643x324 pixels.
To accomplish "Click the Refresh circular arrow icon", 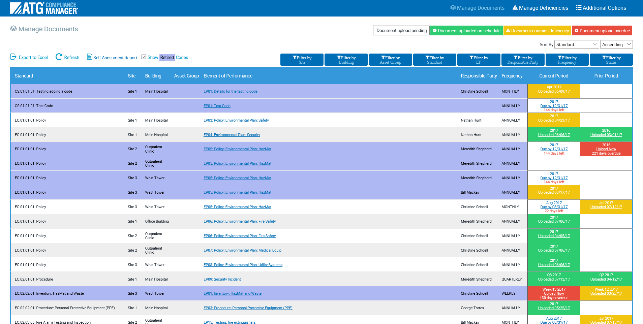I will 59,57.
